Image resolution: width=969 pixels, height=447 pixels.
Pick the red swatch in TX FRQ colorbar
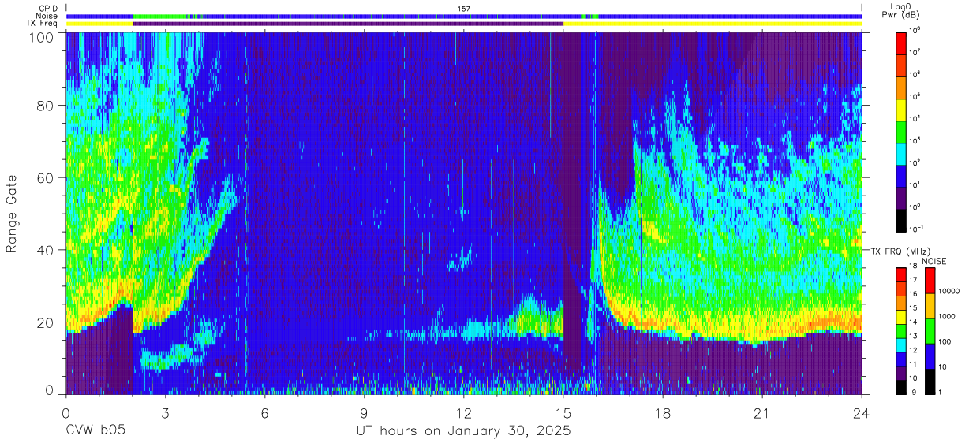900,274
